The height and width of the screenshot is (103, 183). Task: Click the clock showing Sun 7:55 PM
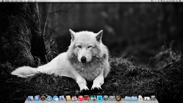coord(170,1)
